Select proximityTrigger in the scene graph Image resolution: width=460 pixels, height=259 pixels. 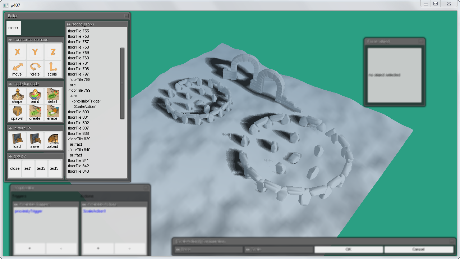[86, 101]
